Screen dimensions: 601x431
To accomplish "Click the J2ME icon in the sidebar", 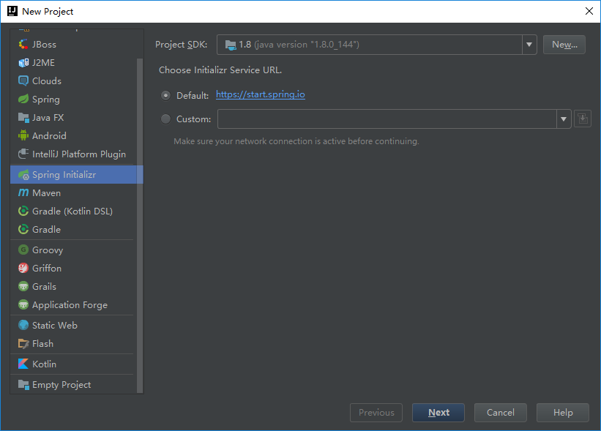I will (x=23, y=62).
